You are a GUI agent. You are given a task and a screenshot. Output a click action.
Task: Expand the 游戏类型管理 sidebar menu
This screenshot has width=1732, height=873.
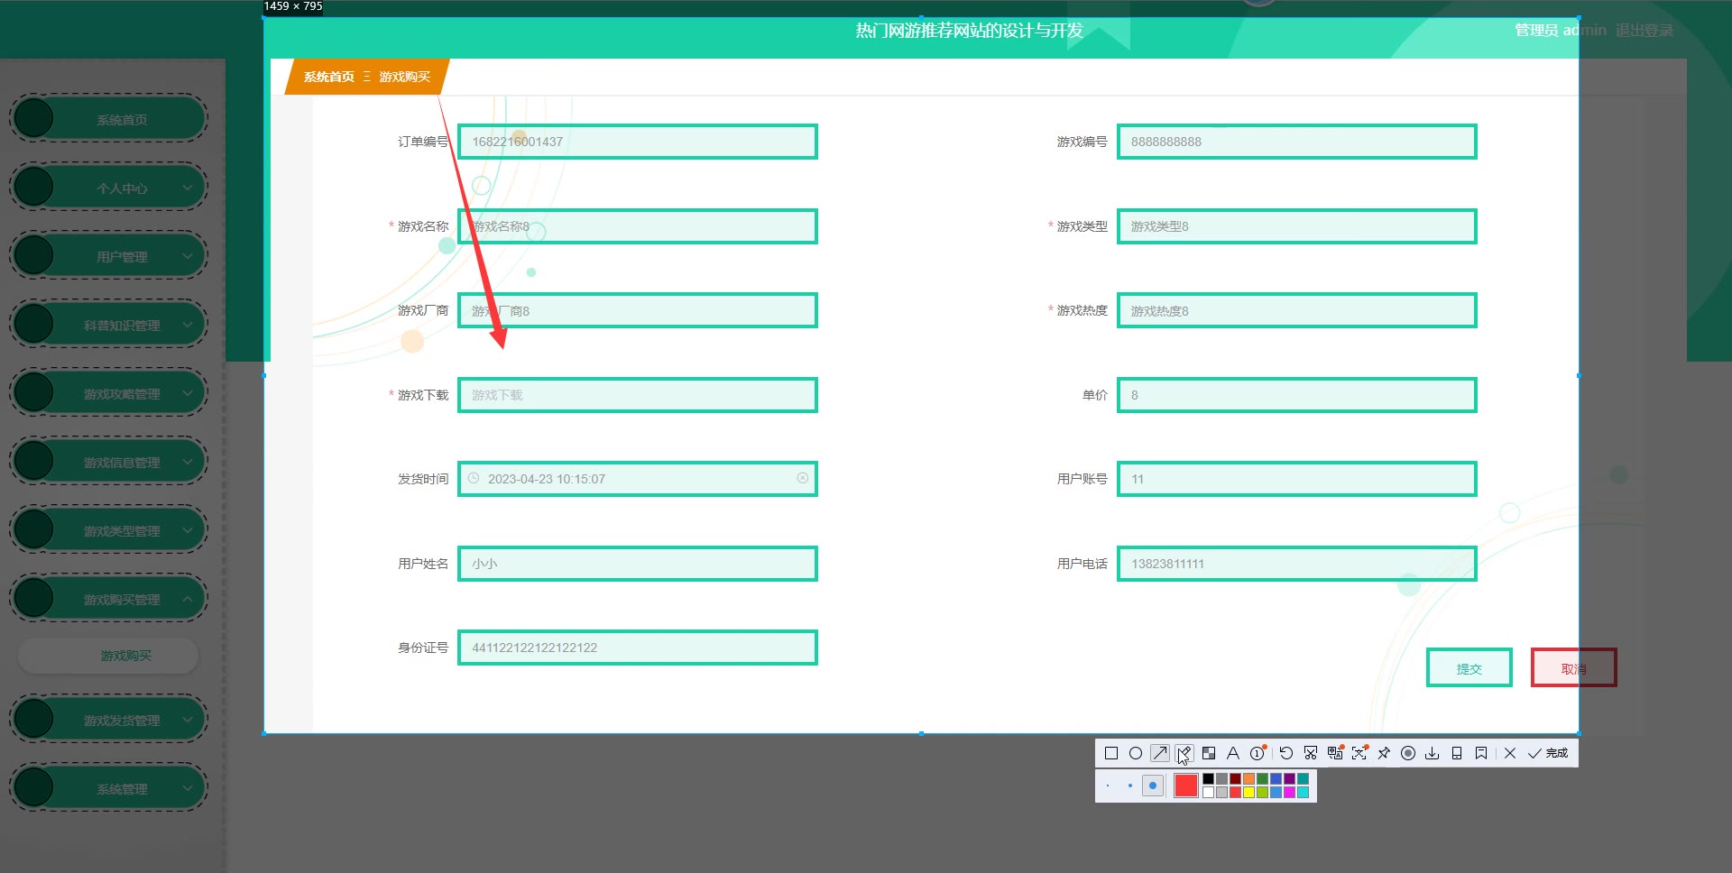(108, 530)
